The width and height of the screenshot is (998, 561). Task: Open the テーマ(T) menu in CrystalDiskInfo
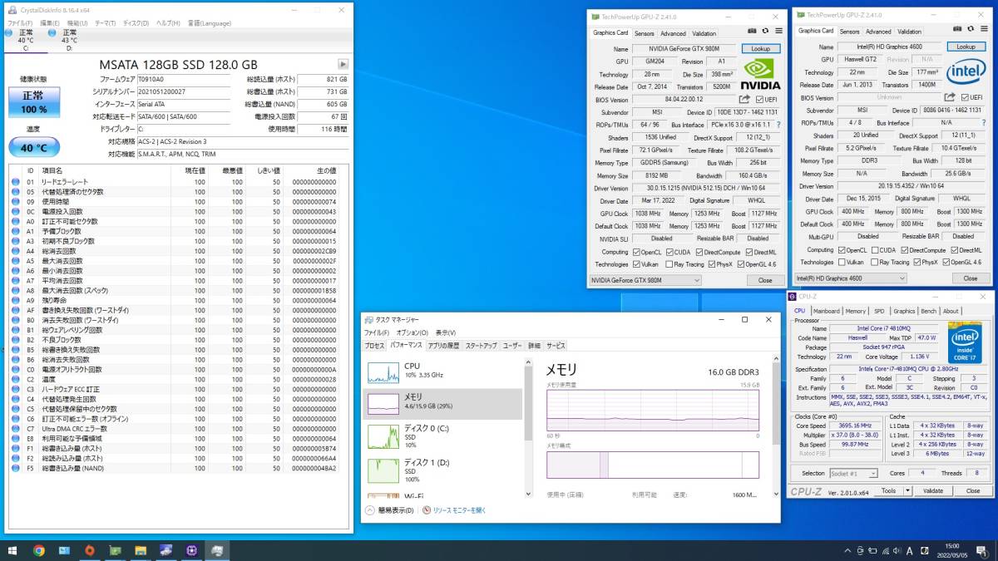[106, 22]
